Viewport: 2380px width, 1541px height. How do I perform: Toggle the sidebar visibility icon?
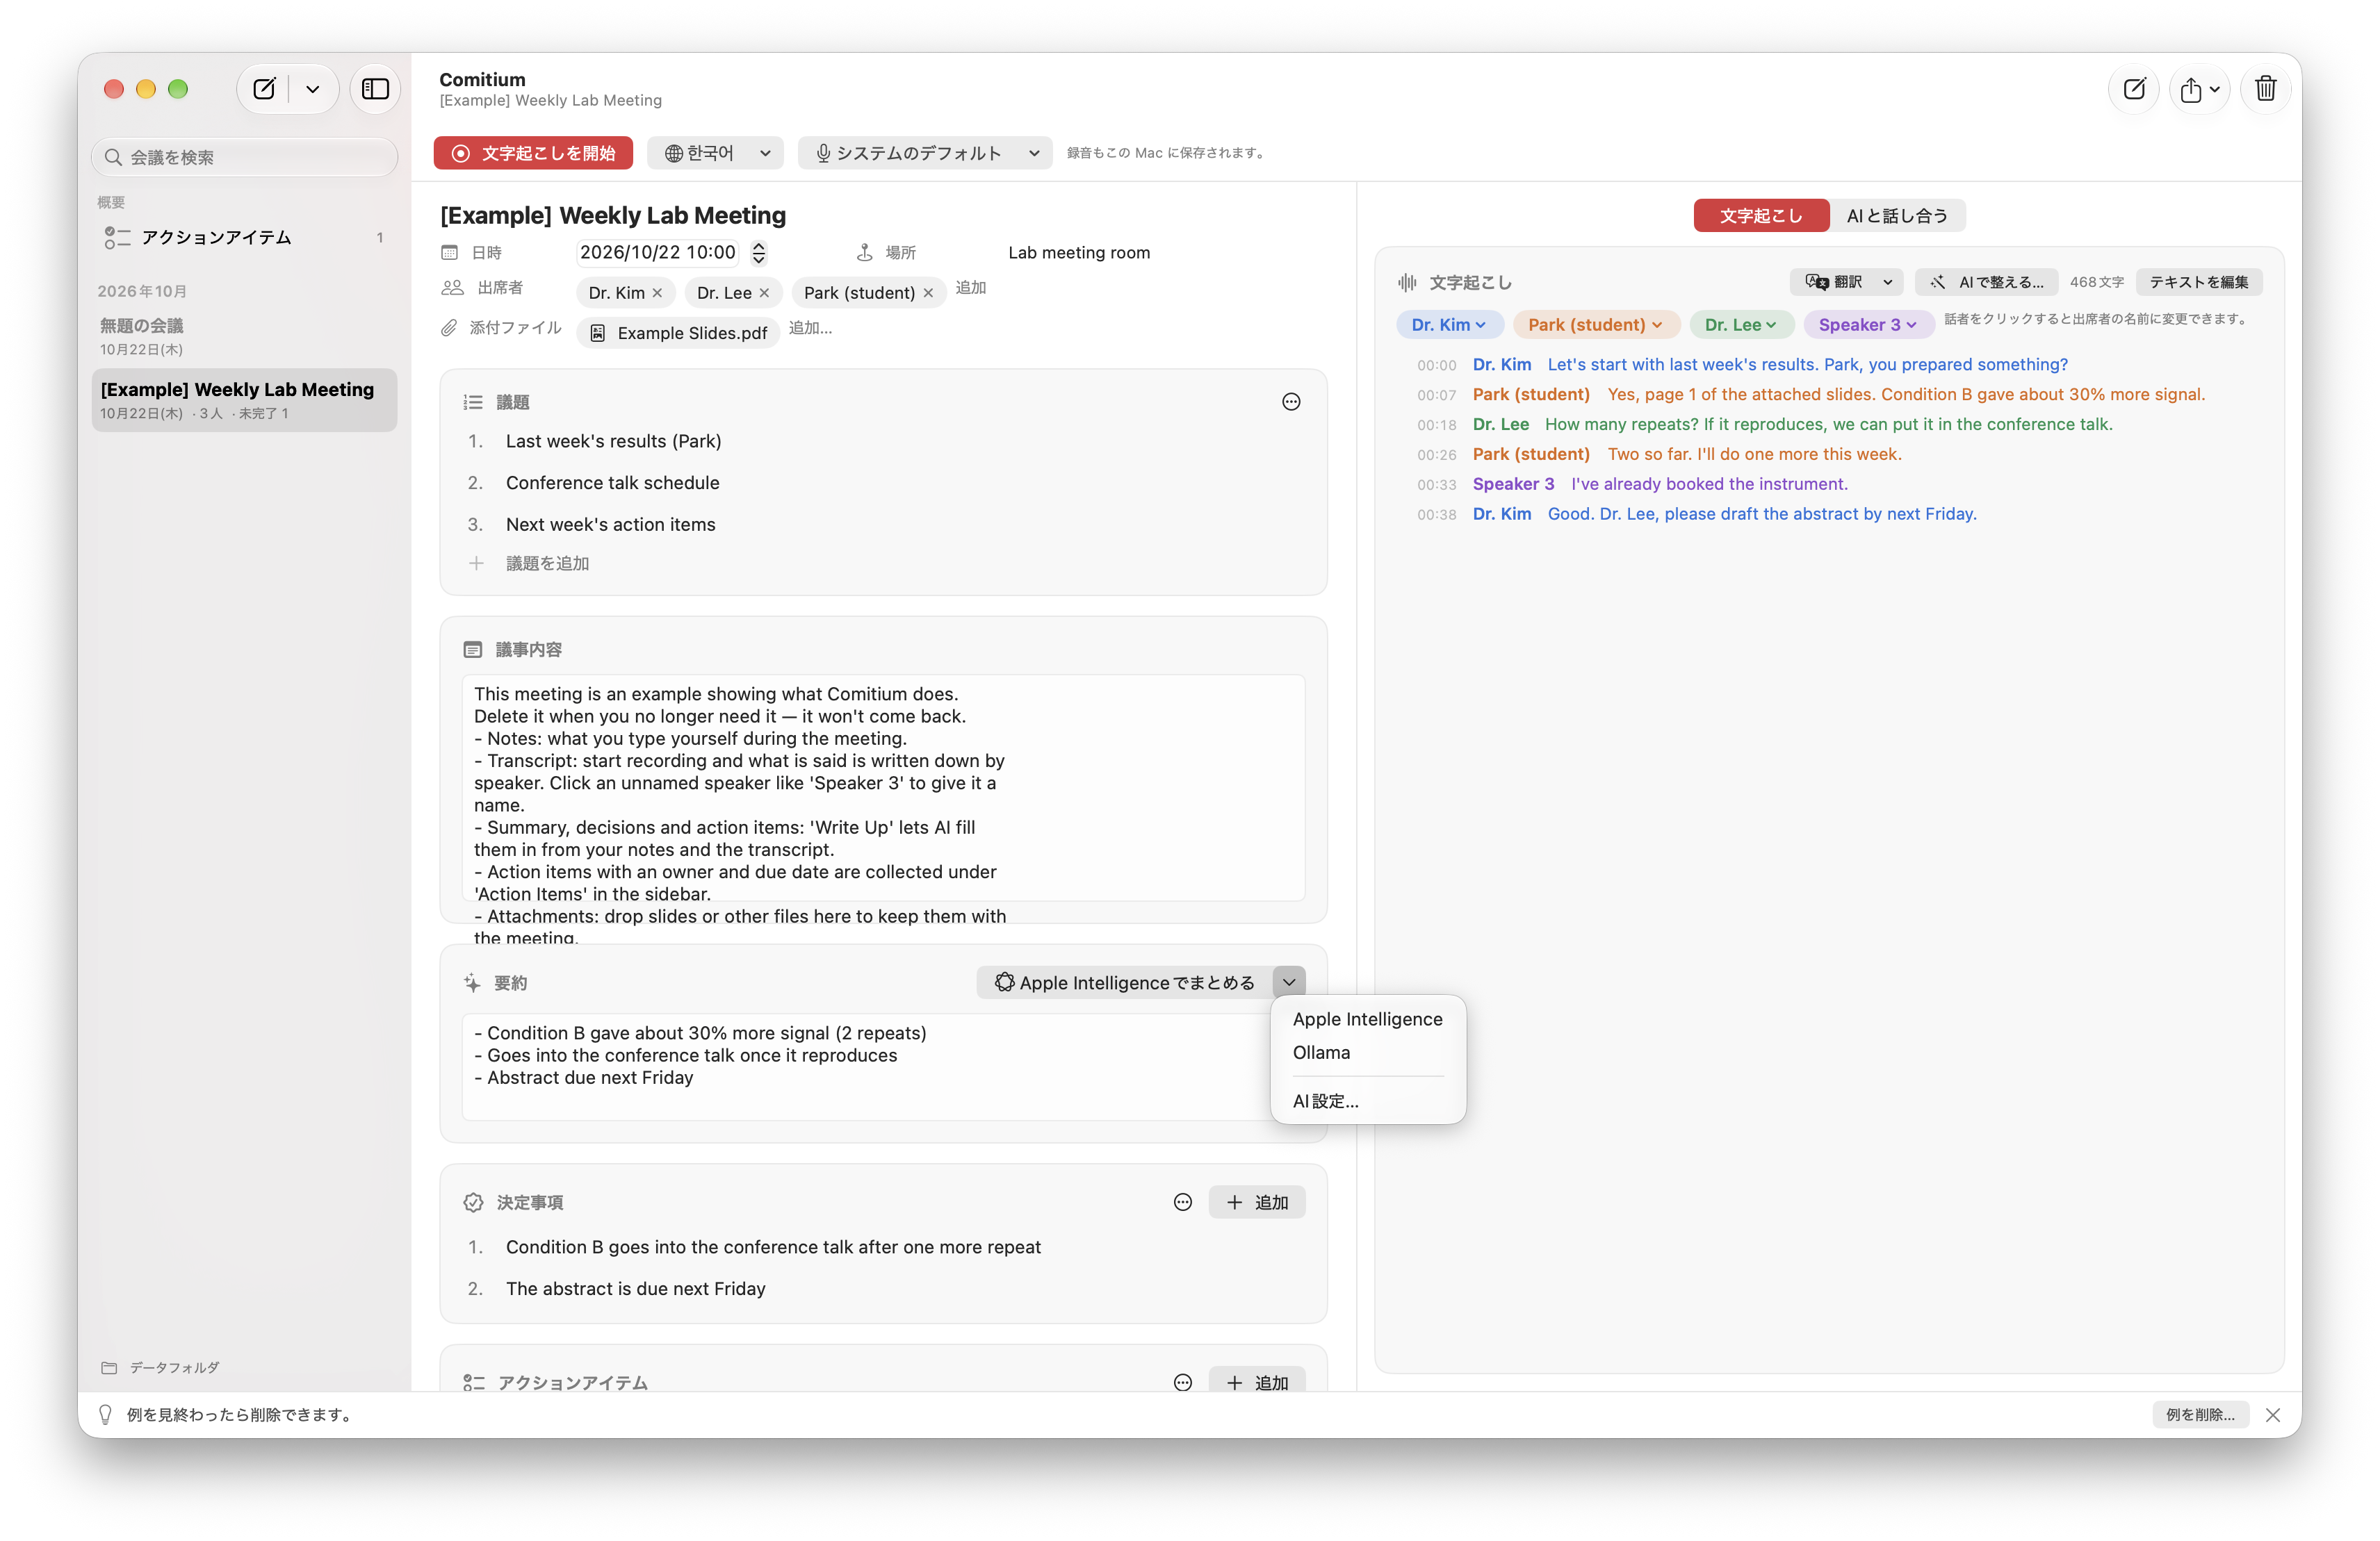coord(375,89)
